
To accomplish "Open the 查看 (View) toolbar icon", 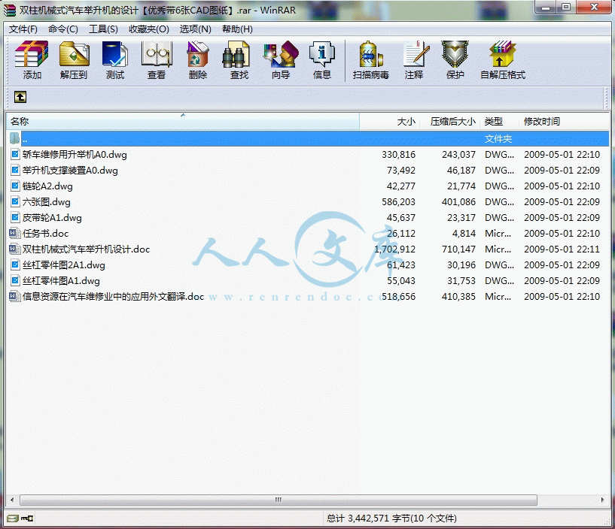I will click(x=157, y=60).
